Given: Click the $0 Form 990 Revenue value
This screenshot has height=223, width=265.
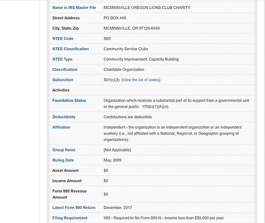Looking at the screenshot, I should (106, 194).
